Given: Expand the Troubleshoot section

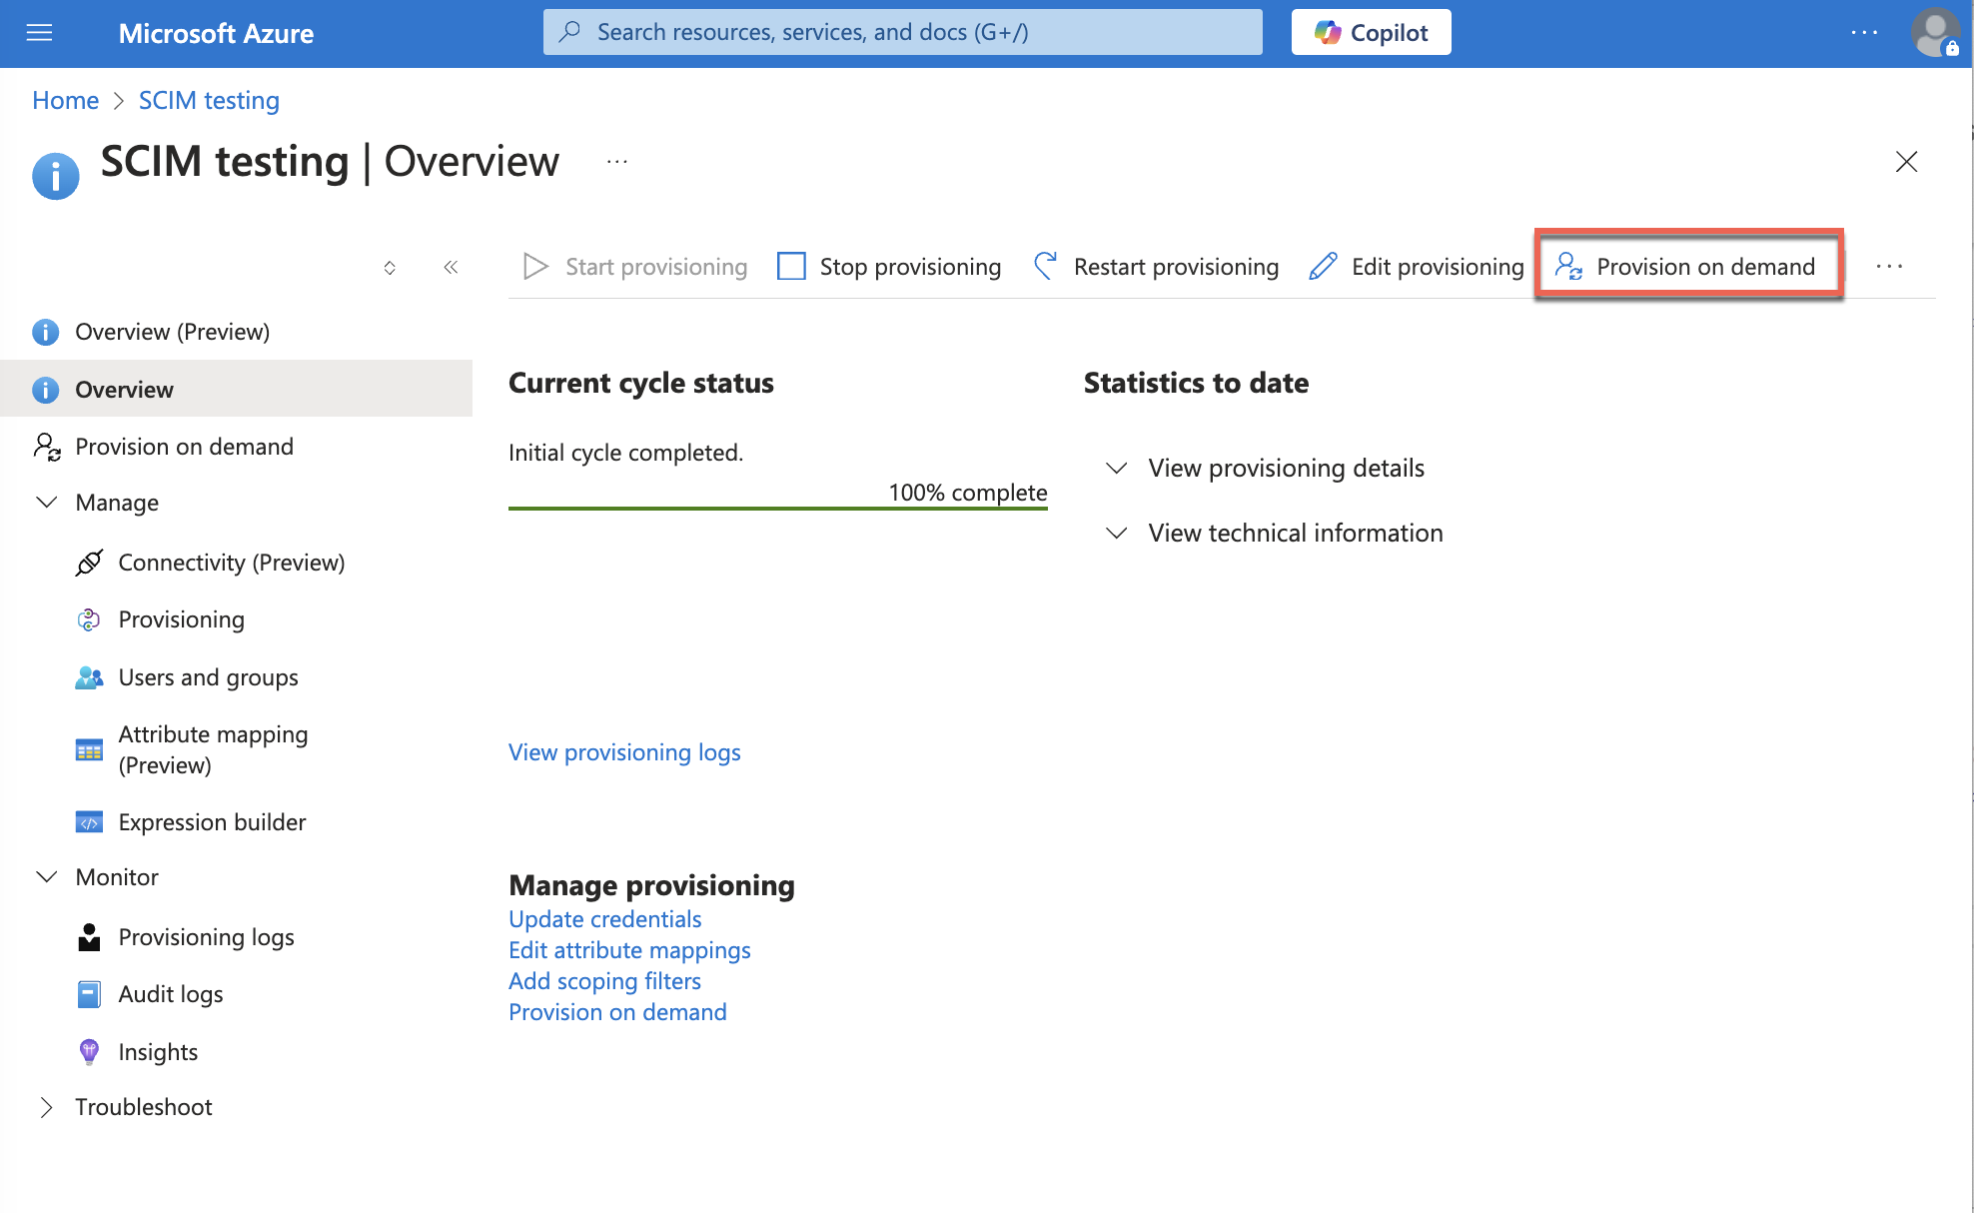Looking at the screenshot, I should coord(46,1107).
